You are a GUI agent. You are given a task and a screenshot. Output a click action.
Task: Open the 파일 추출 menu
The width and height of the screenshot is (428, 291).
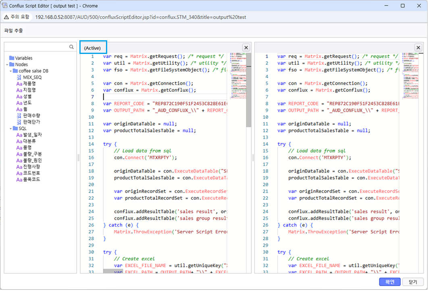click(14, 31)
